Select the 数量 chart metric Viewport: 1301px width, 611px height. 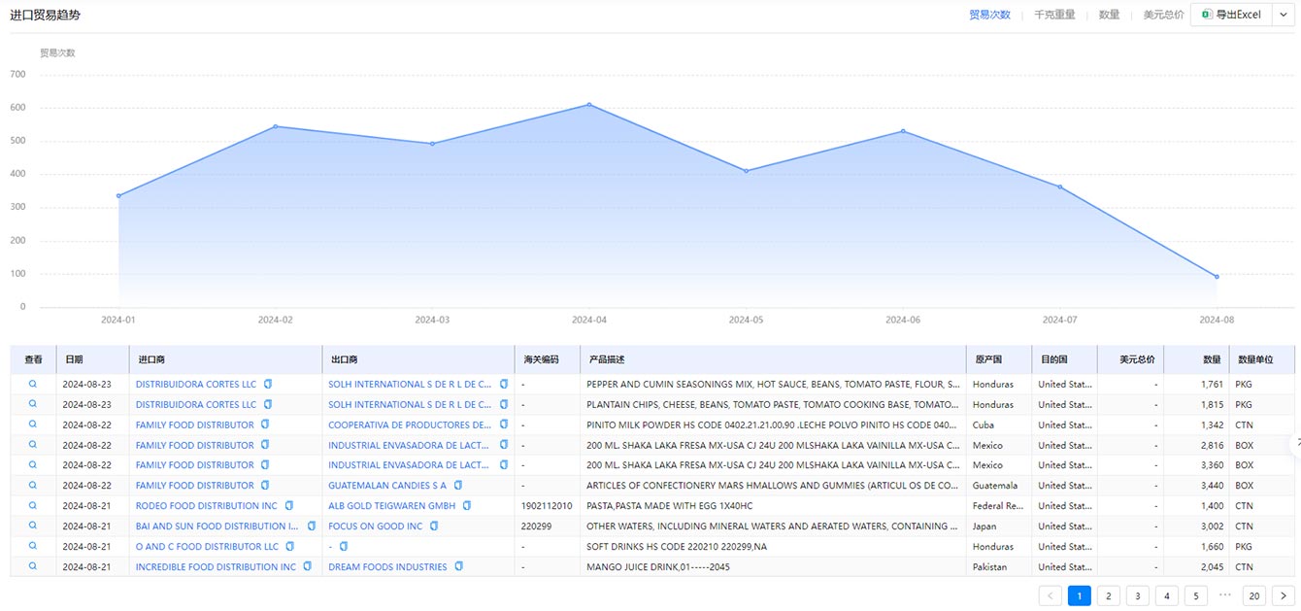(x=1109, y=15)
